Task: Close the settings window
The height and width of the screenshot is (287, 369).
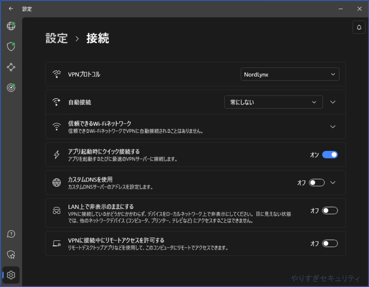Action: pos(359,9)
